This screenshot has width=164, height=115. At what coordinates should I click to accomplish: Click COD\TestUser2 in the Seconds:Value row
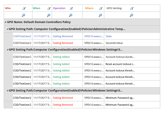point(22,43)
